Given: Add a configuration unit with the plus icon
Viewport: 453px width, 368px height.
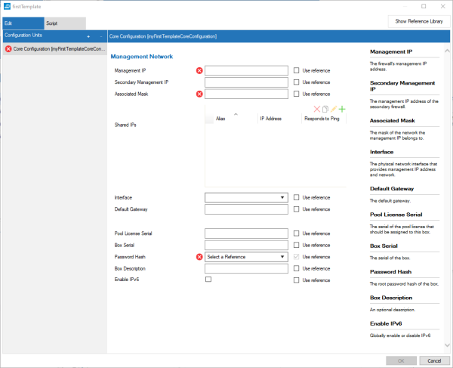Looking at the screenshot, I should 88,36.
